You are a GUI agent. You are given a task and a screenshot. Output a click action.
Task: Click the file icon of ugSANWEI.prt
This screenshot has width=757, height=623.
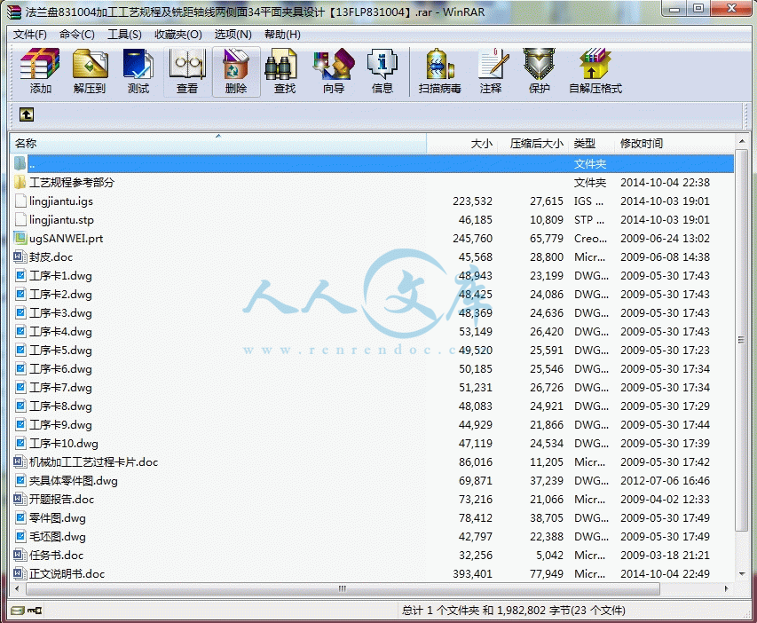(x=20, y=238)
